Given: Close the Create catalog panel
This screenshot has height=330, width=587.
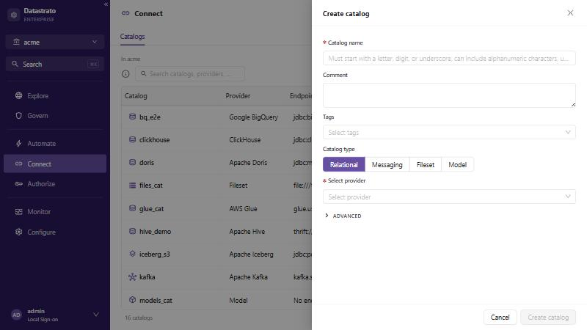Looking at the screenshot, I should click(570, 13).
